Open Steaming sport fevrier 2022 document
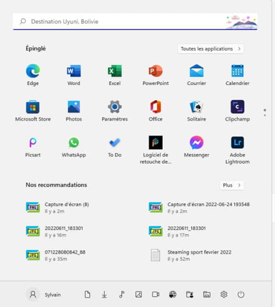Image resolution: width=275 pixels, height=307 pixels. (x=191, y=255)
